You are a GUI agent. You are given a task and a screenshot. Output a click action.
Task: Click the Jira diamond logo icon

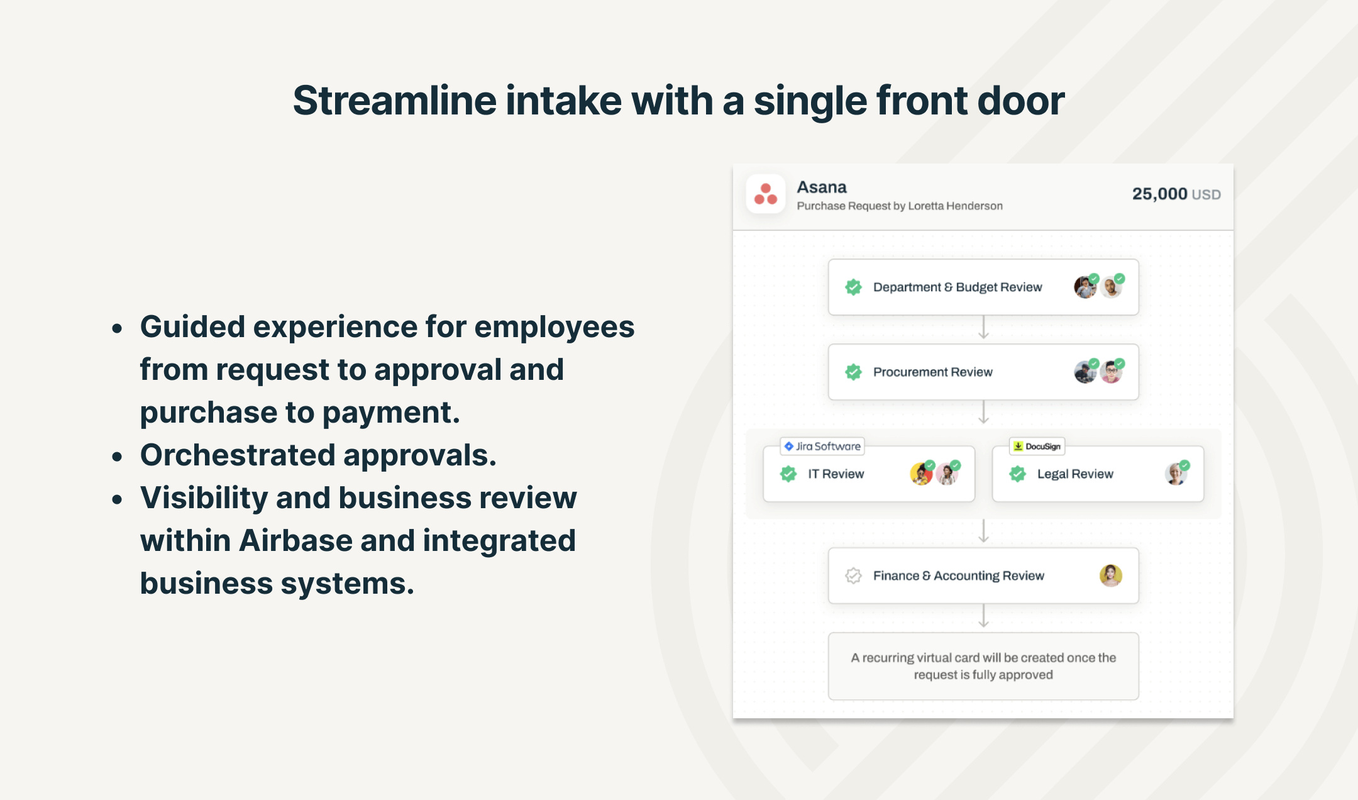(x=788, y=446)
